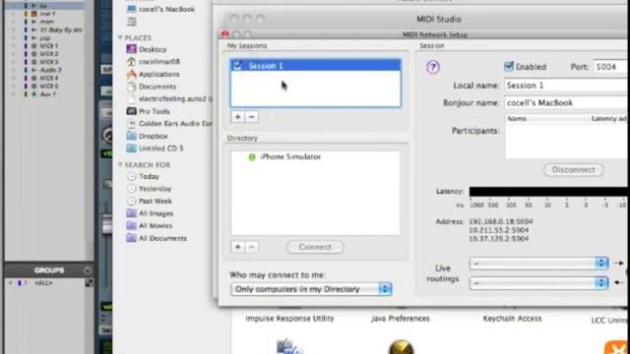Image resolution: width=630 pixels, height=354 pixels.
Task: Toggle the Session 1 checkbox in My Sessions
Action: 237,66
